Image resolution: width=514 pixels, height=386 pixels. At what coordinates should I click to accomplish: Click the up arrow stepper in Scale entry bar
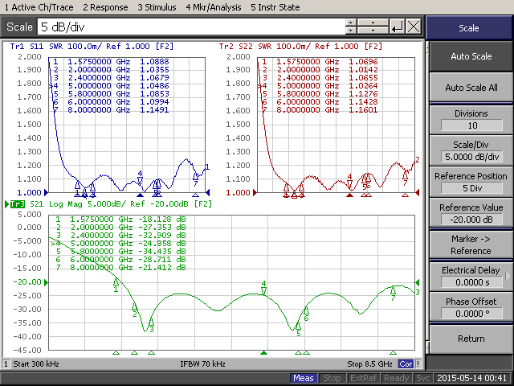pyautogui.click(x=351, y=23)
